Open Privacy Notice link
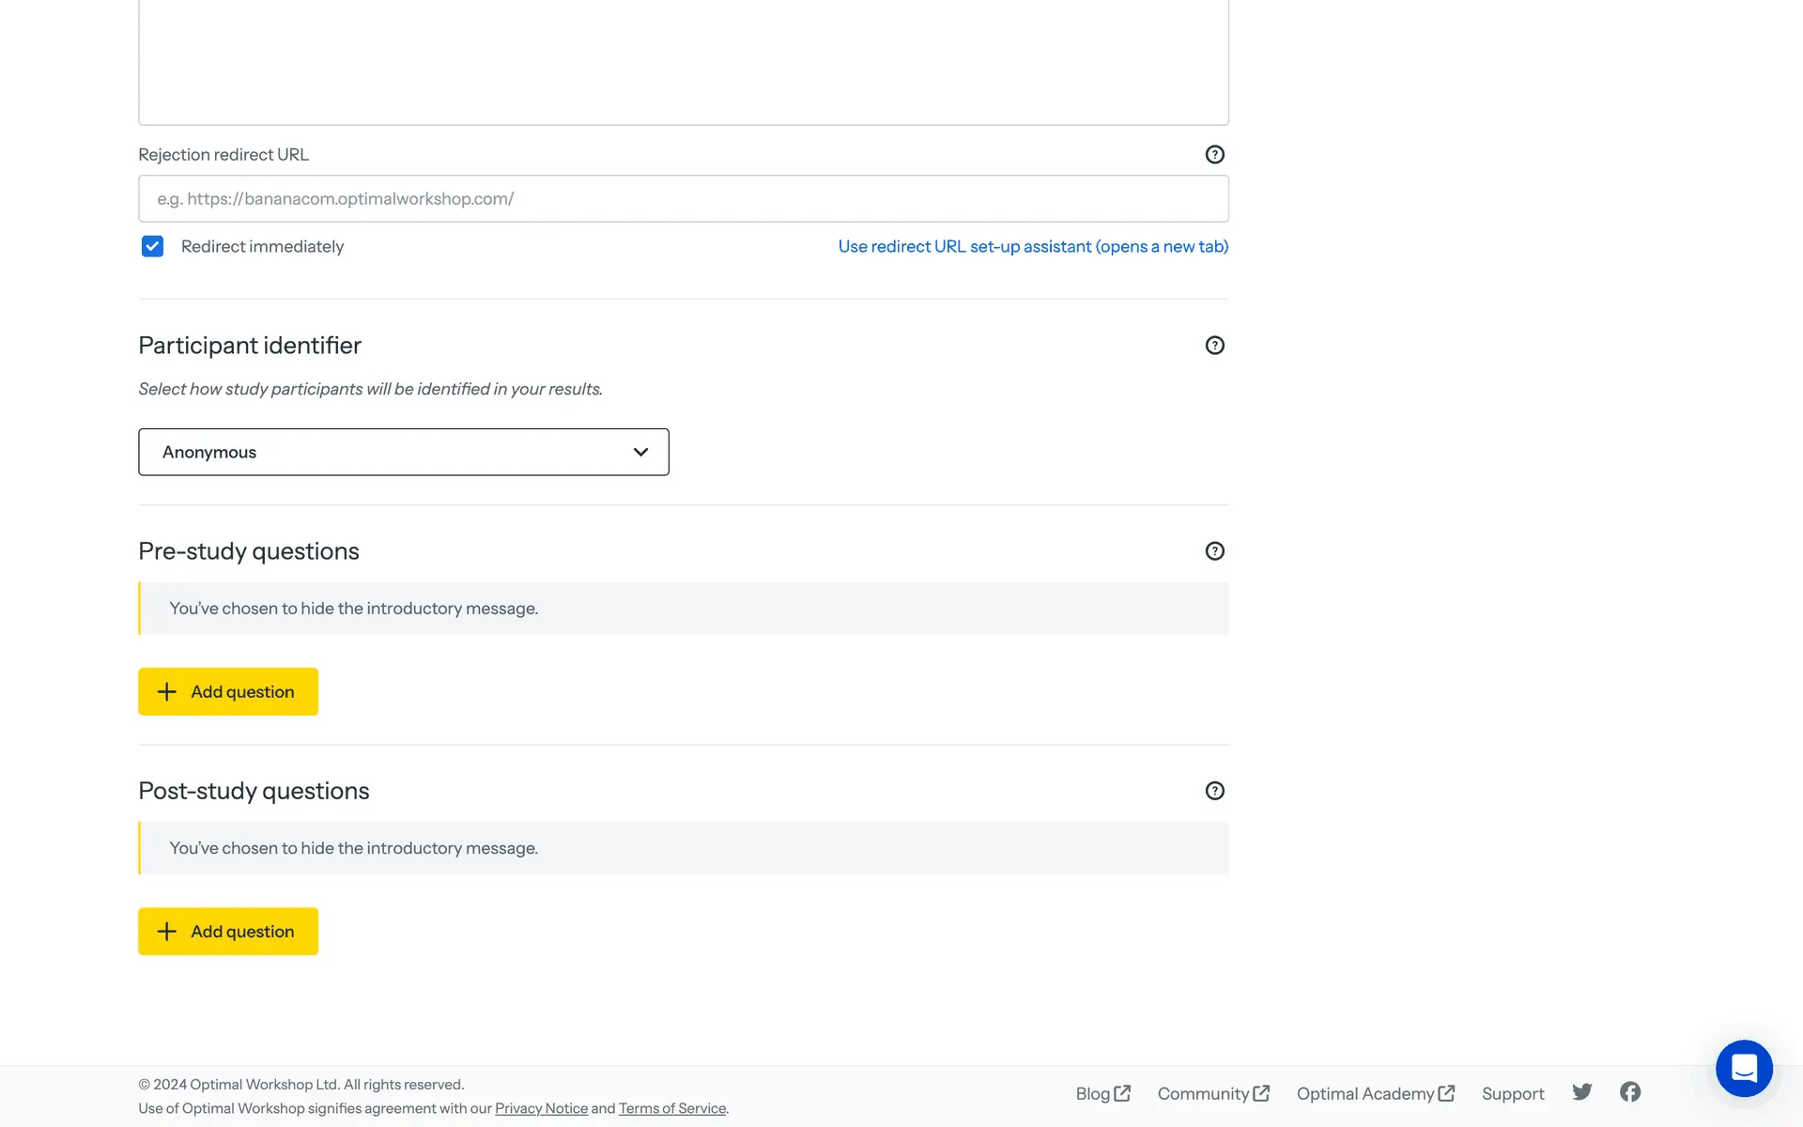Image resolution: width=1803 pixels, height=1127 pixels. click(541, 1108)
